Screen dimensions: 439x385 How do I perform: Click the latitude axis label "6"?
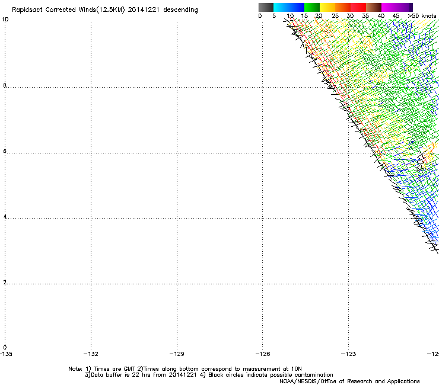click(x=5, y=151)
